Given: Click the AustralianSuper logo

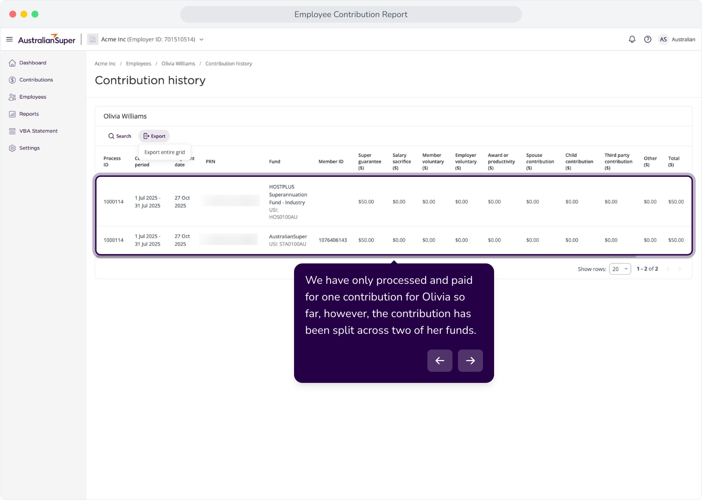Looking at the screenshot, I should tap(47, 39).
